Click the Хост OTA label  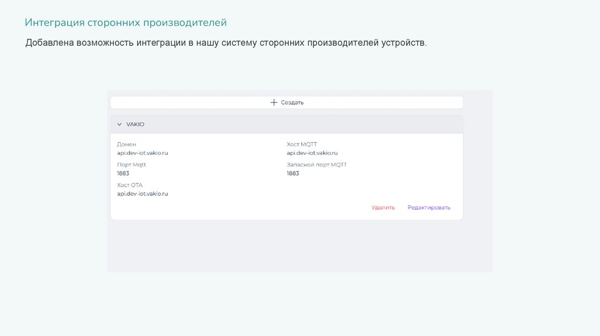(x=129, y=185)
